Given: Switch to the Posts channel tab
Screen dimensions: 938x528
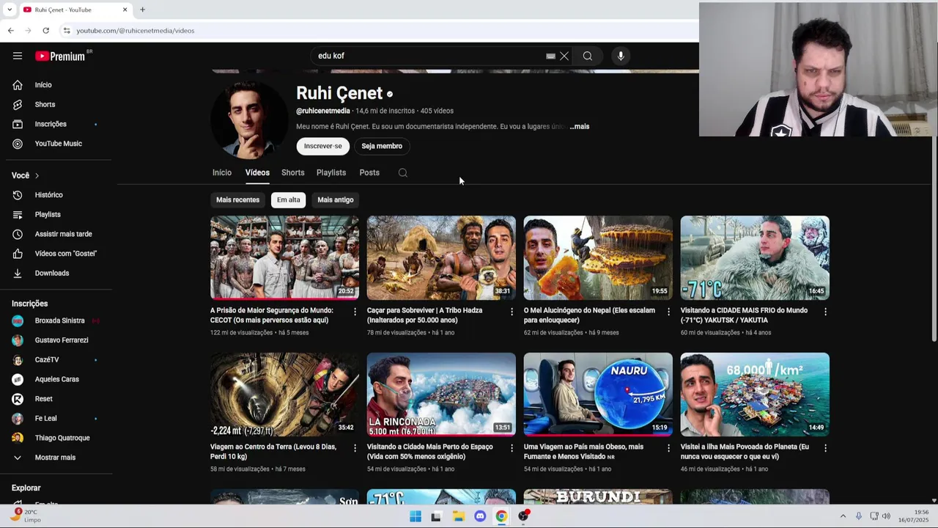Looking at the screenshot, I should [369, 173].
